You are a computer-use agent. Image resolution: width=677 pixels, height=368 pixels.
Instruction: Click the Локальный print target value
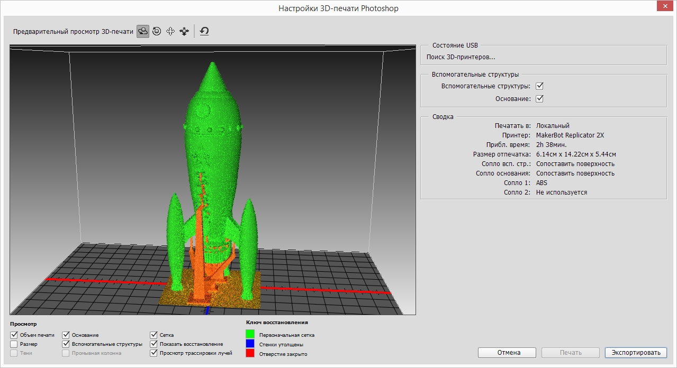[x=553, y=126]
